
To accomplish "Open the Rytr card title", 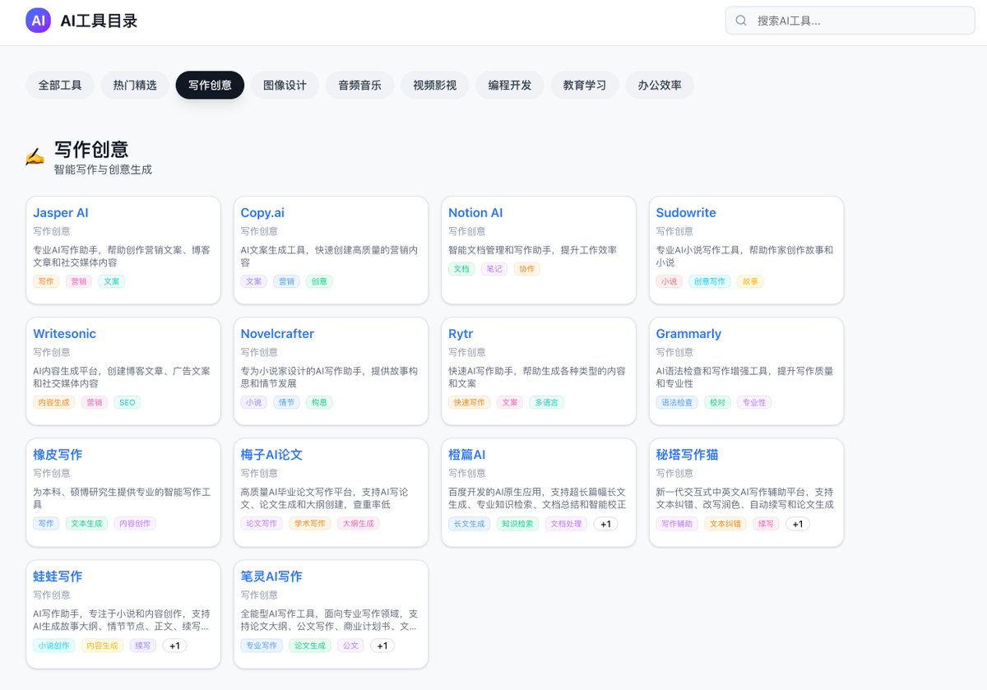I will click(x=461, y=333).
